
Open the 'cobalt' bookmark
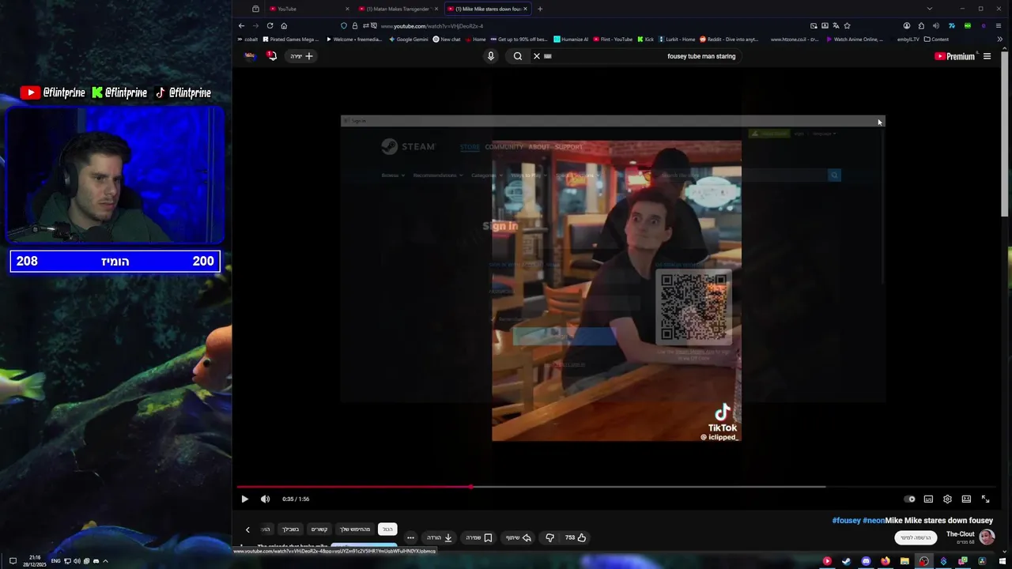tap(247, 39)
